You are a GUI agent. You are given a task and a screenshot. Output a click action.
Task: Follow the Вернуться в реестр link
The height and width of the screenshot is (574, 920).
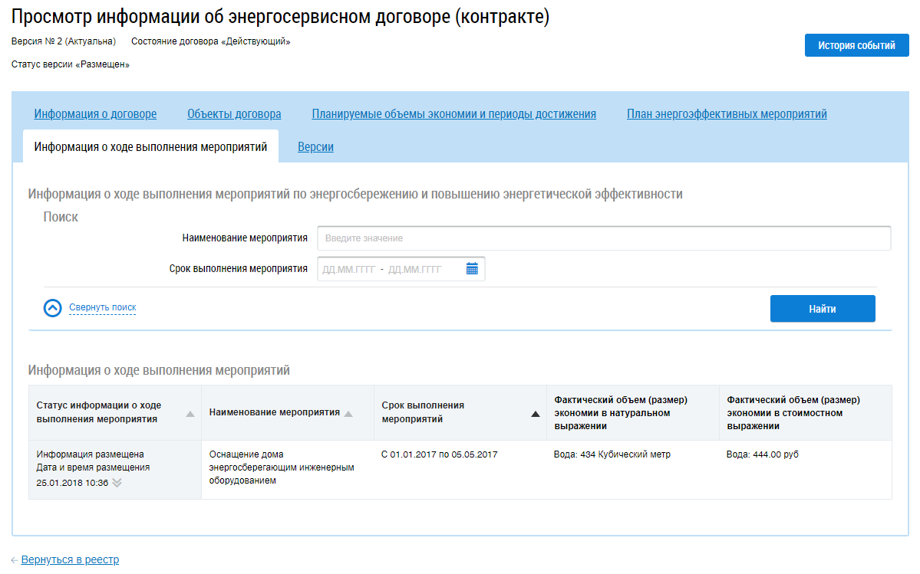pyautogui.click(x=70, y=560)
